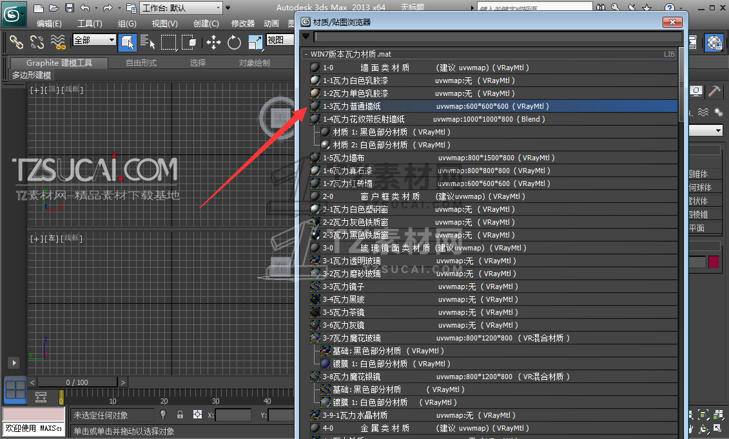Select the Unlink Selection tool
Screen dimensions: 729x439
coord(37,42)
